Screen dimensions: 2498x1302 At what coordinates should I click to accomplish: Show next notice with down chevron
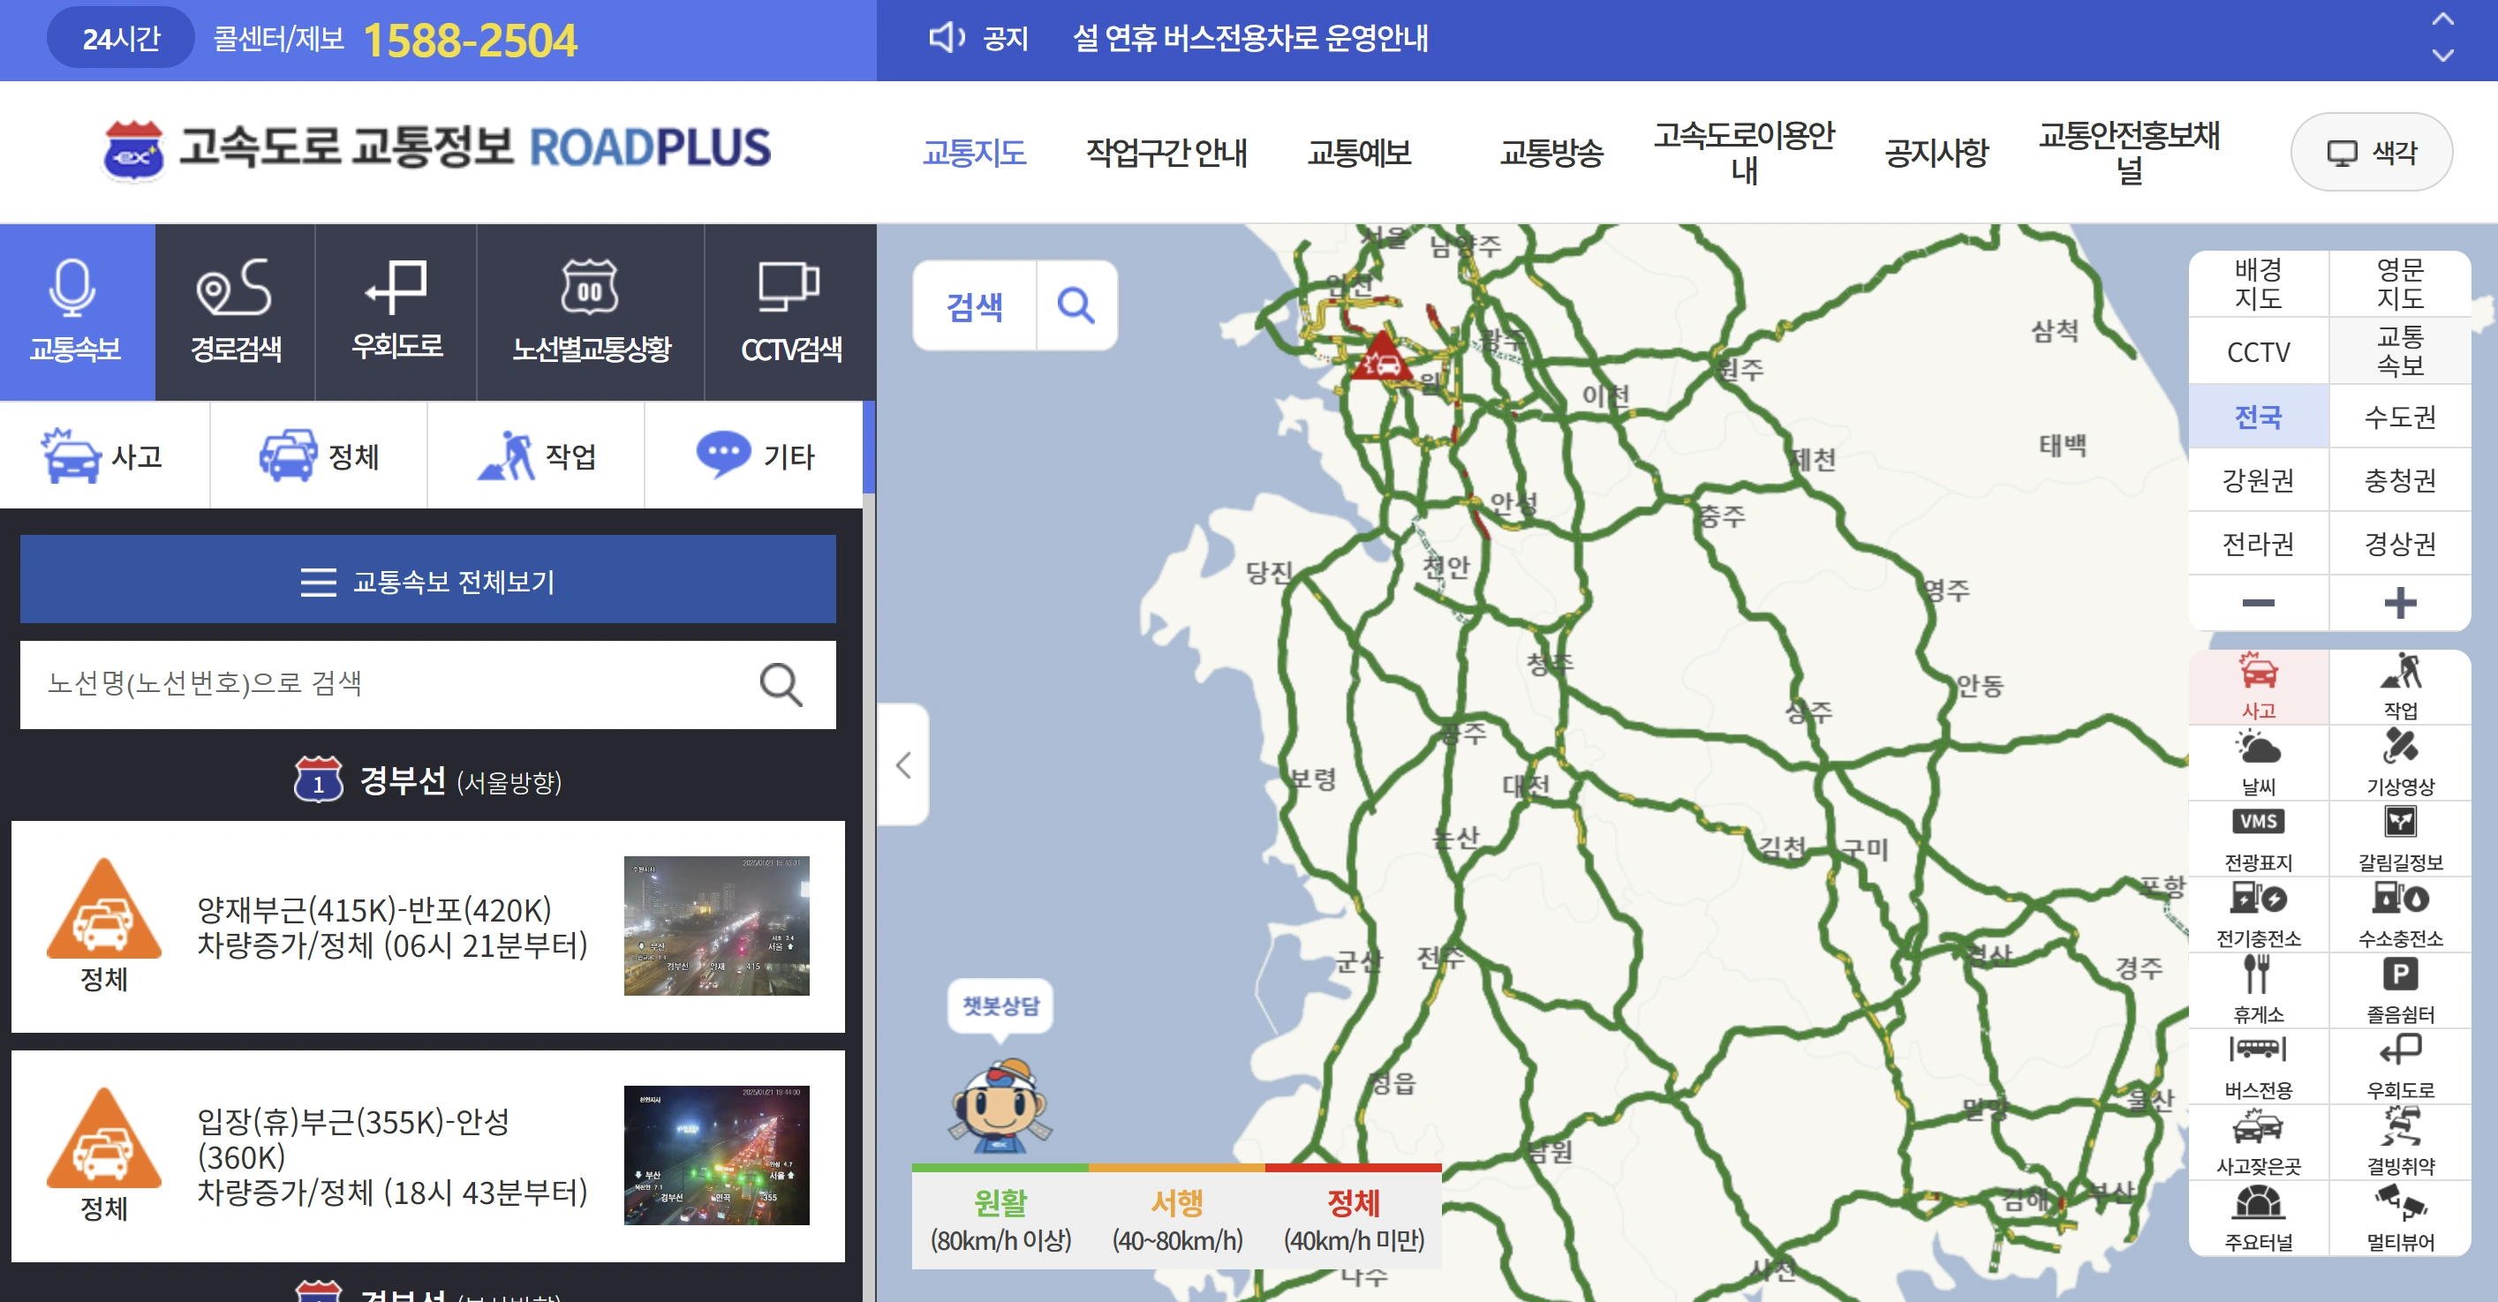tap(2442, 56)
